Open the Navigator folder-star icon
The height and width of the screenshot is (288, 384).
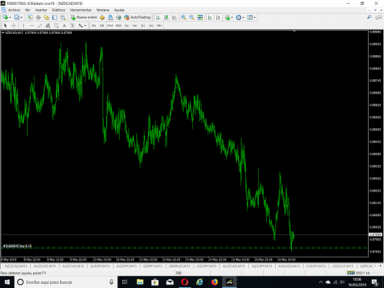pos(46,17)
